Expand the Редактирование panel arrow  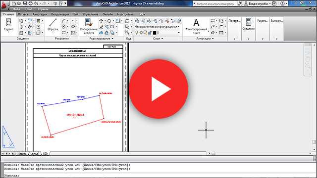(x=112, y=39)
